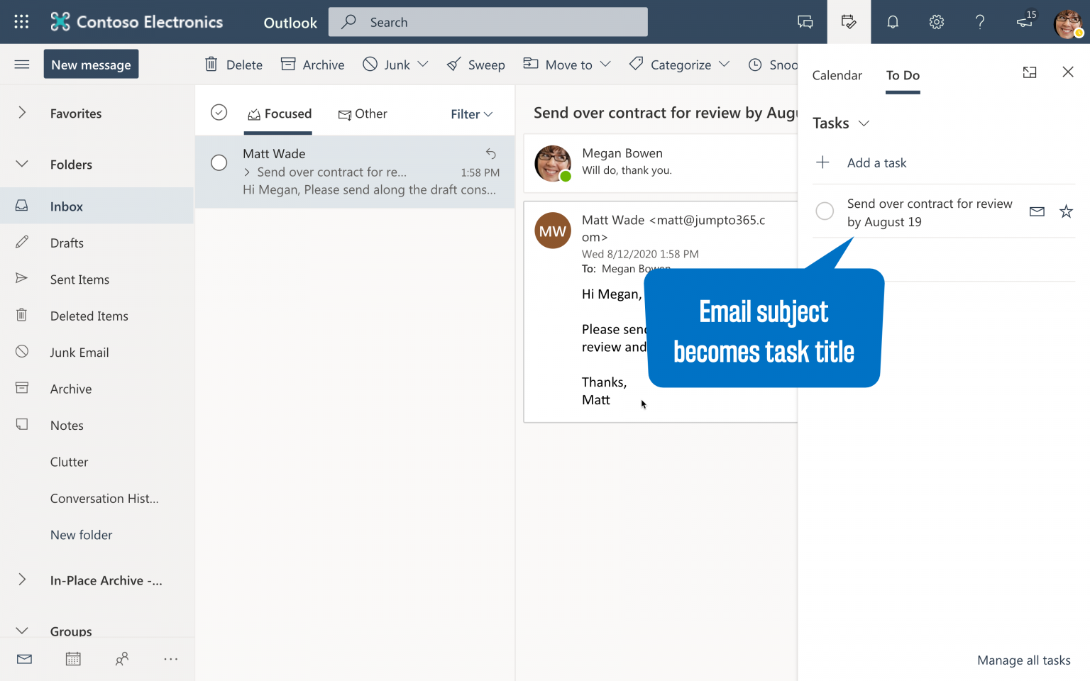Open Outlook notifications bell
Viewport: 1090px width, 681px height.
(892, 21)
